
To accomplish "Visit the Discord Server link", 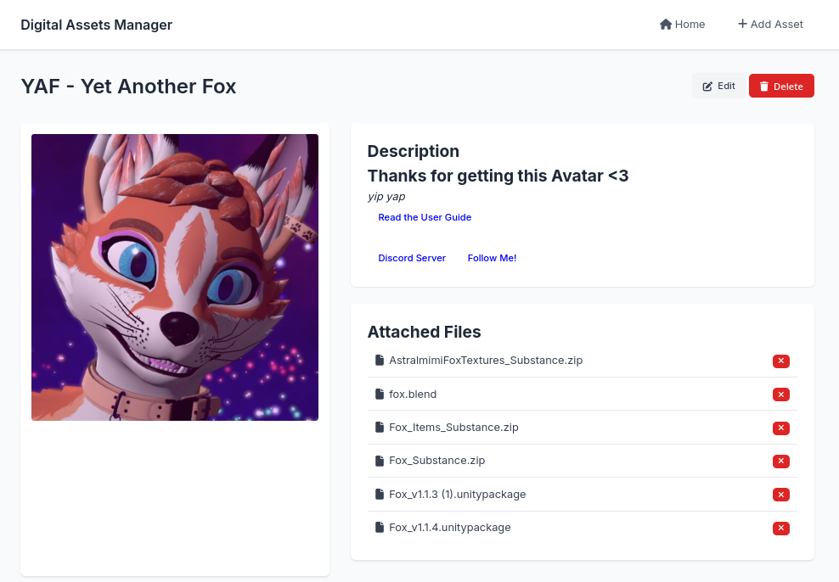I will click(x=412, y=258).
